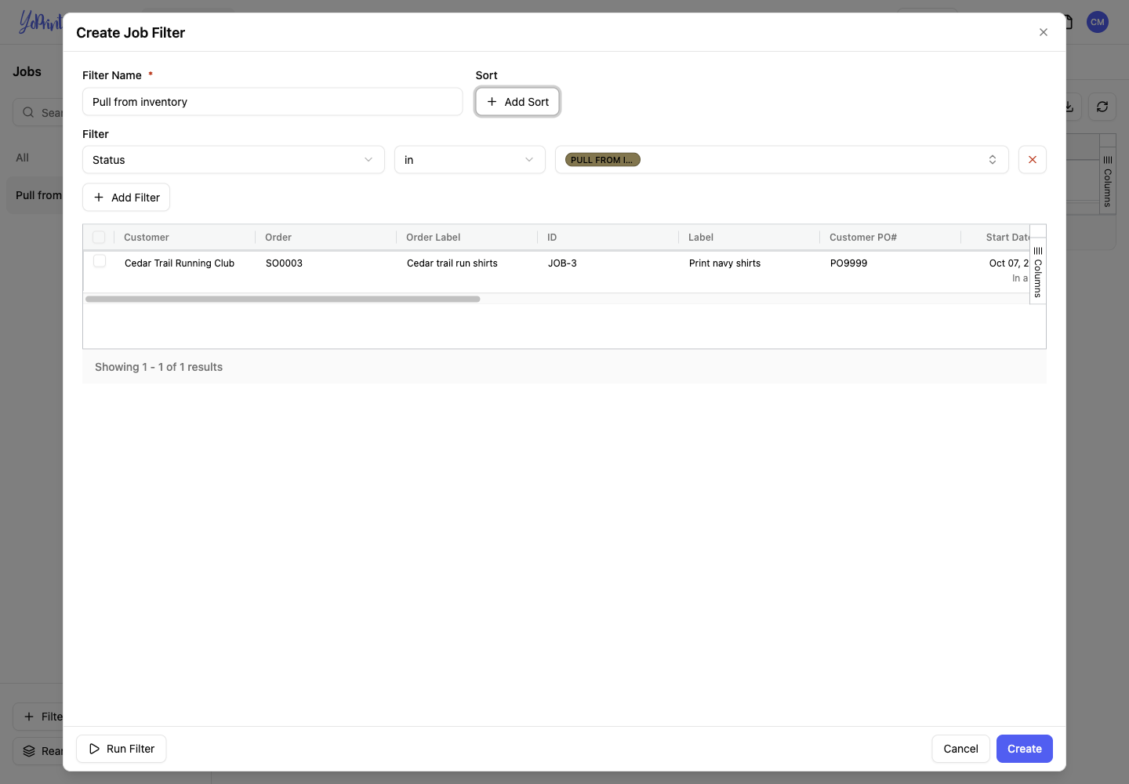Remove the Status filter row with red X

coord(1033,160)
